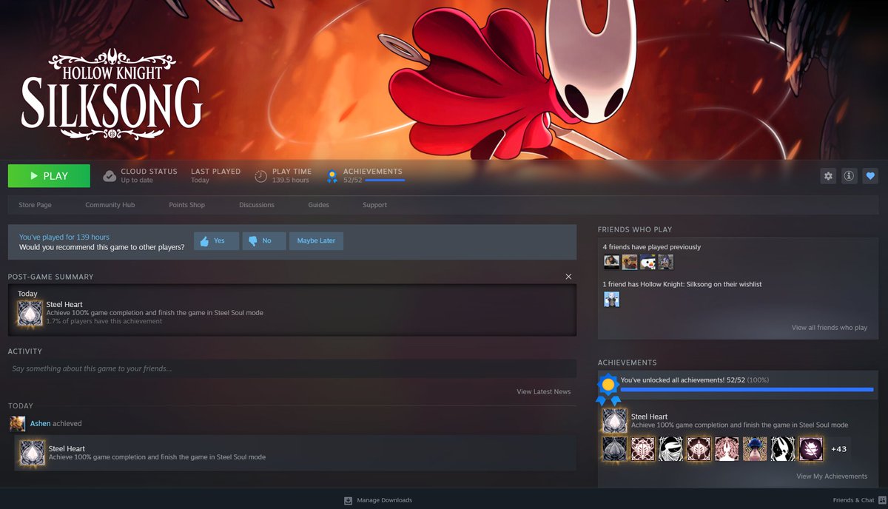Viewport: 888px width, 509px height.
Task: Click the purple feather achievement icon
Action: pyautogui.click(x=812, y=448)
